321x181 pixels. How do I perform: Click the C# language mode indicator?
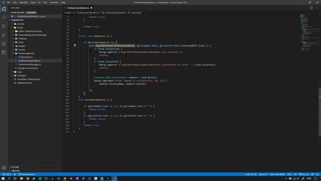pos(295,174)
